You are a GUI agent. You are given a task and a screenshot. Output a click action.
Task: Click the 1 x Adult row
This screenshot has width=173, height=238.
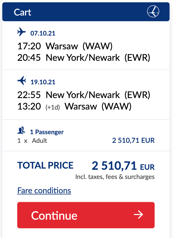[x=86, y=141]
